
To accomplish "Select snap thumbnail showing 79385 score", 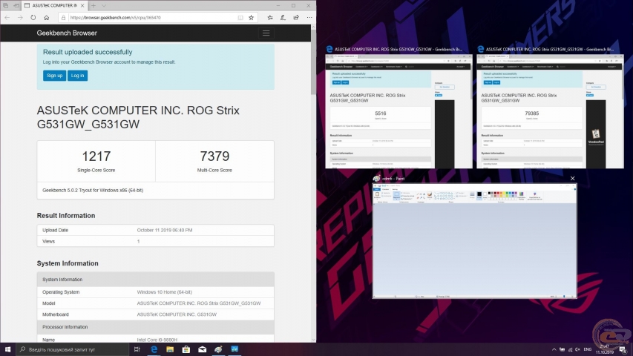I will point(550,111).
